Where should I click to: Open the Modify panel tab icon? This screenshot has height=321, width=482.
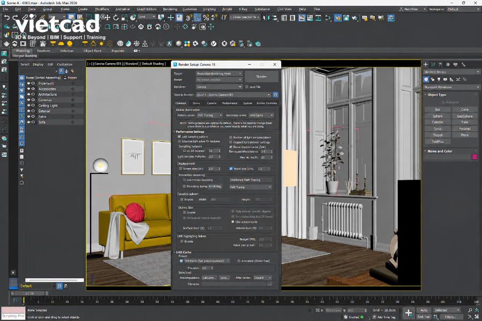(433, 65)
